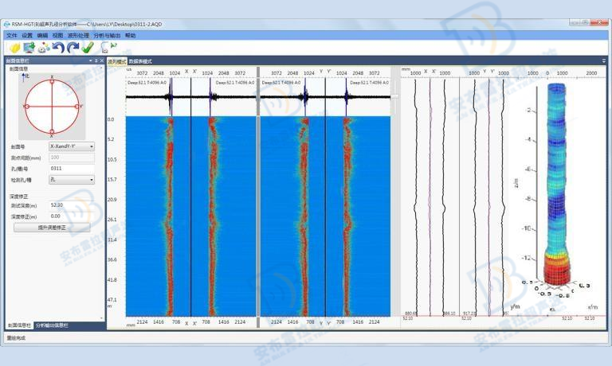Open the X-XandY-Y' profile dropdown
The image size is (612, 366).
(72, 146)
